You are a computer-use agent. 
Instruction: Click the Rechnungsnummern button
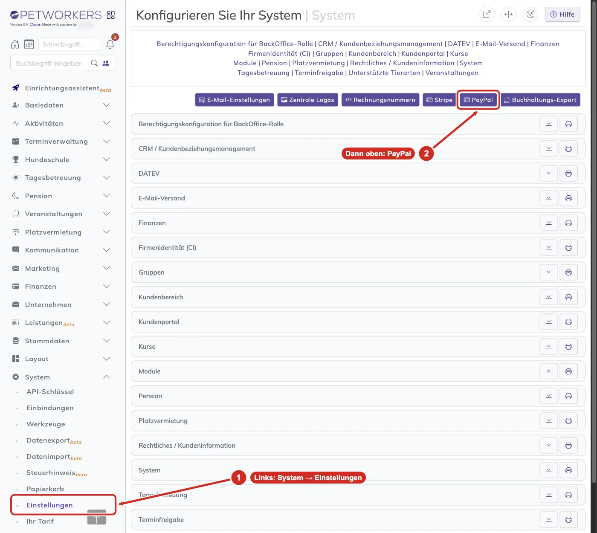point(380,100)
